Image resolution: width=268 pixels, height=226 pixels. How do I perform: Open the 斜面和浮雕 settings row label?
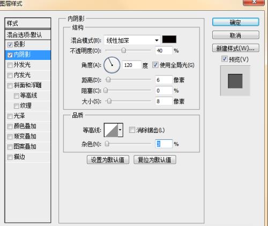(x=28, y=85)
